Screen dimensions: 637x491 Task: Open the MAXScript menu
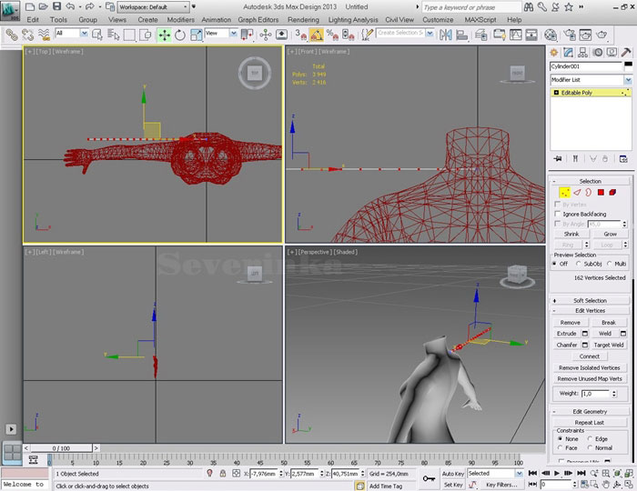point(480,19)
